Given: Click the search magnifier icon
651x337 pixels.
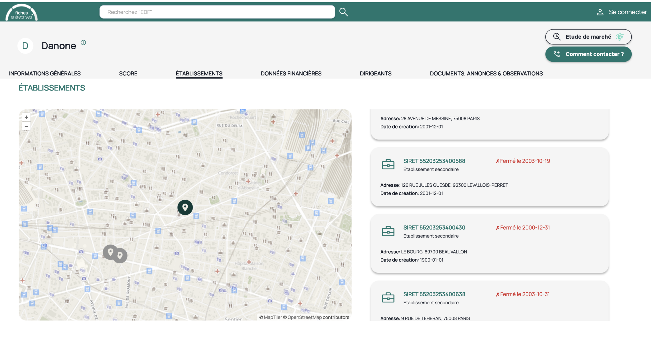Looking at the screenshot, I should (x=343, y=12).
